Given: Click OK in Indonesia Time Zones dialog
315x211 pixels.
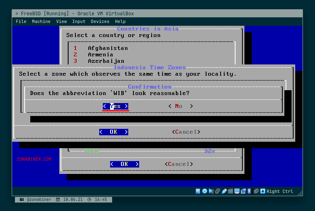Looking at the screenshot, I should click(114, 132).
